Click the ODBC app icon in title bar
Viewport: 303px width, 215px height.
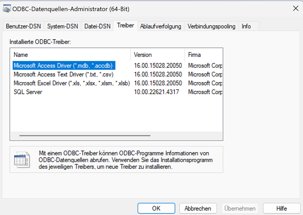[7, 8]
